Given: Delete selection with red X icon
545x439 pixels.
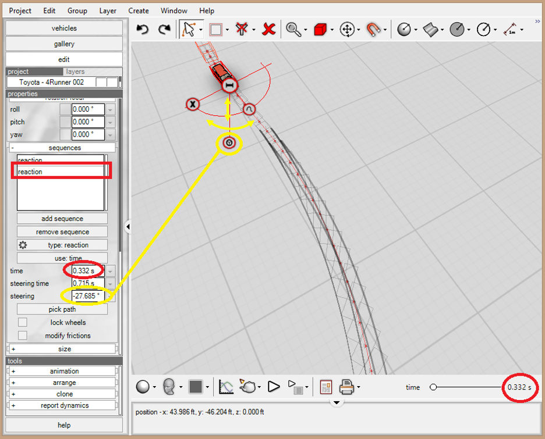Looking at the screenshot, I should coord(268,30).
